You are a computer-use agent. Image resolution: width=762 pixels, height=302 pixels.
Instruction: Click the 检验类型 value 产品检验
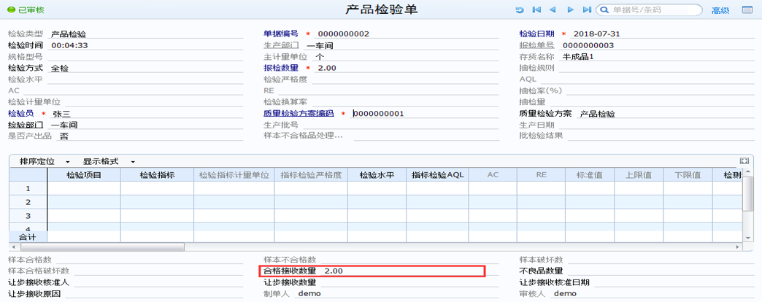[x=69, y=34]
